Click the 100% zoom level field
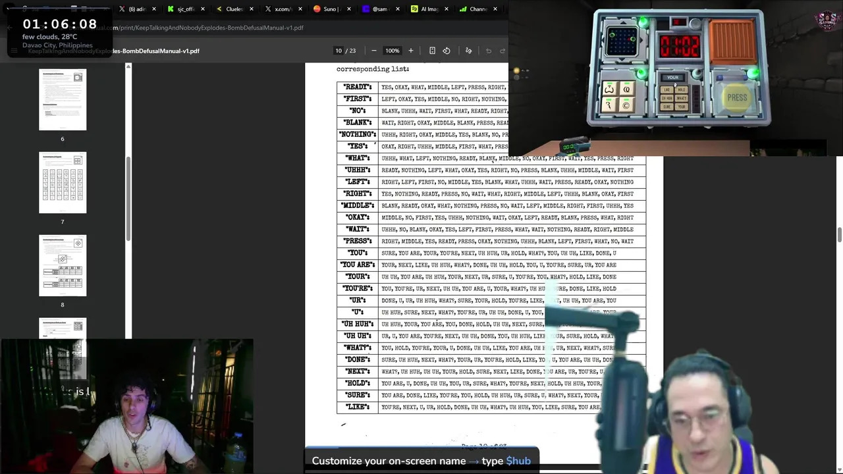Screen dimensions: 843x474 (x=392, y=51)
